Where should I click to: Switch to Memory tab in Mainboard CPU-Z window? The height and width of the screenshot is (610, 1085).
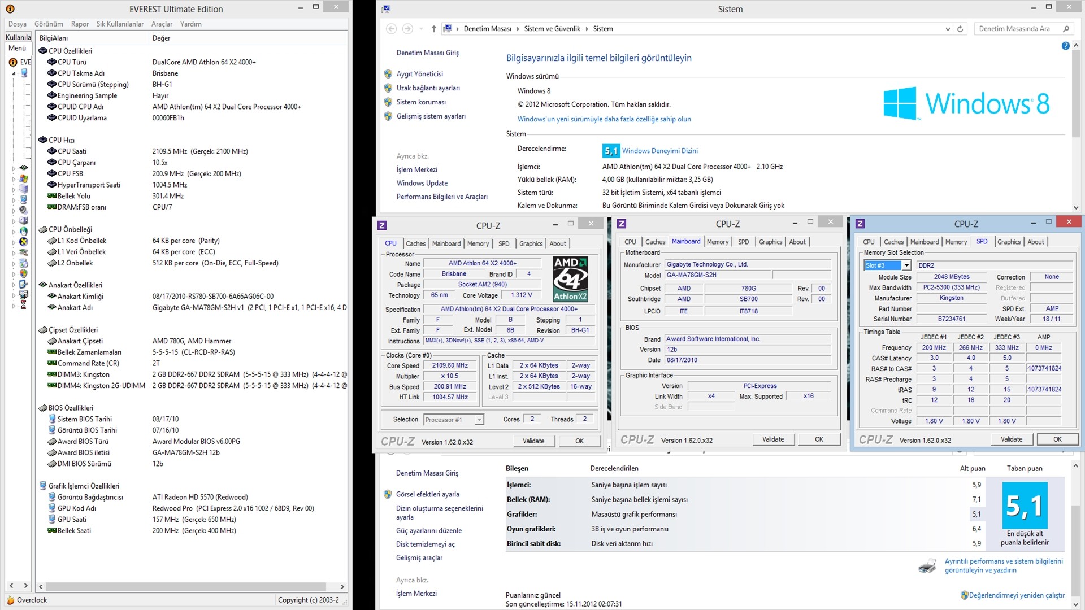[x=718, y=242]
